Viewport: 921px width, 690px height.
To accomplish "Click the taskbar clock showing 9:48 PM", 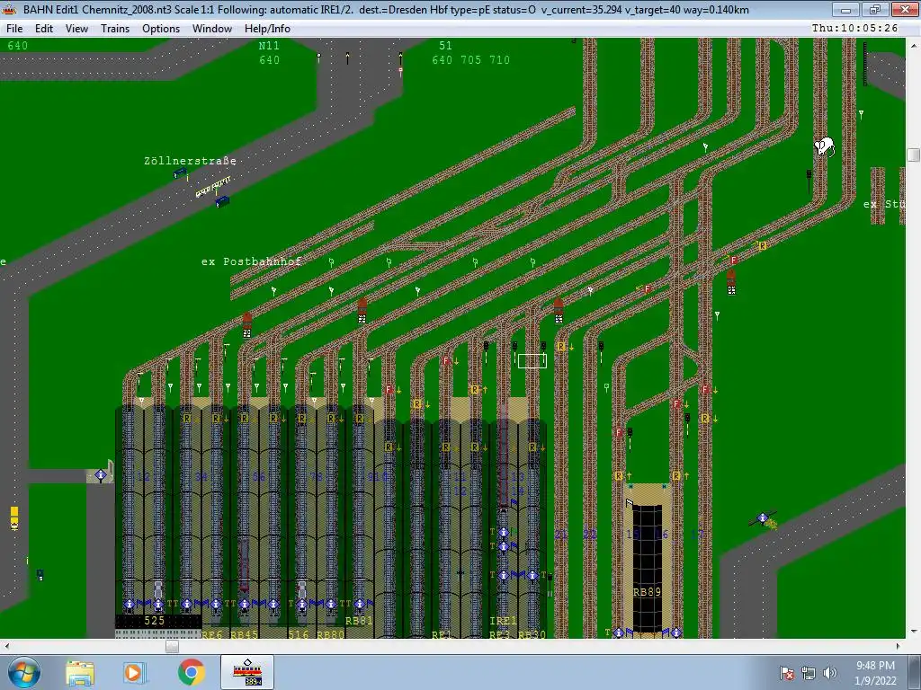I will tap(875, 673).
